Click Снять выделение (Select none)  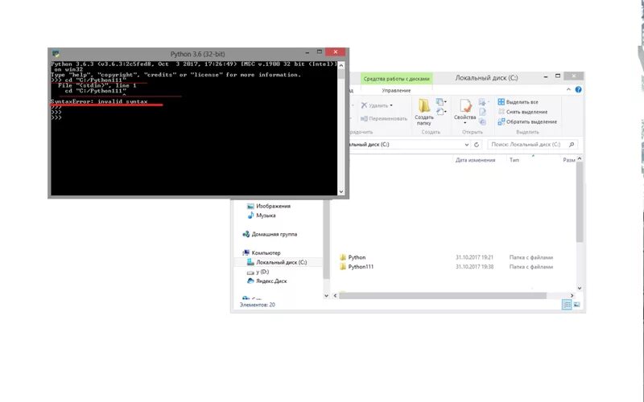(522, 112)
